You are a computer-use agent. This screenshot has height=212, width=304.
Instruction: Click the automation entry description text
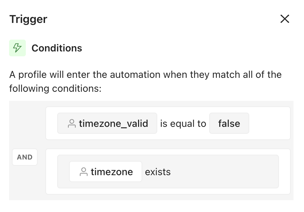(x=145, y=82)
